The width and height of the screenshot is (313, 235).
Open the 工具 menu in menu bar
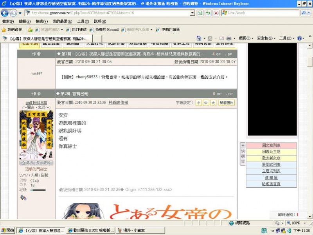(x=83, y=21)
